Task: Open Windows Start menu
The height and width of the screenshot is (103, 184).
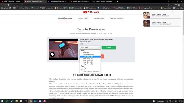Action: click(x=2, y=101)
